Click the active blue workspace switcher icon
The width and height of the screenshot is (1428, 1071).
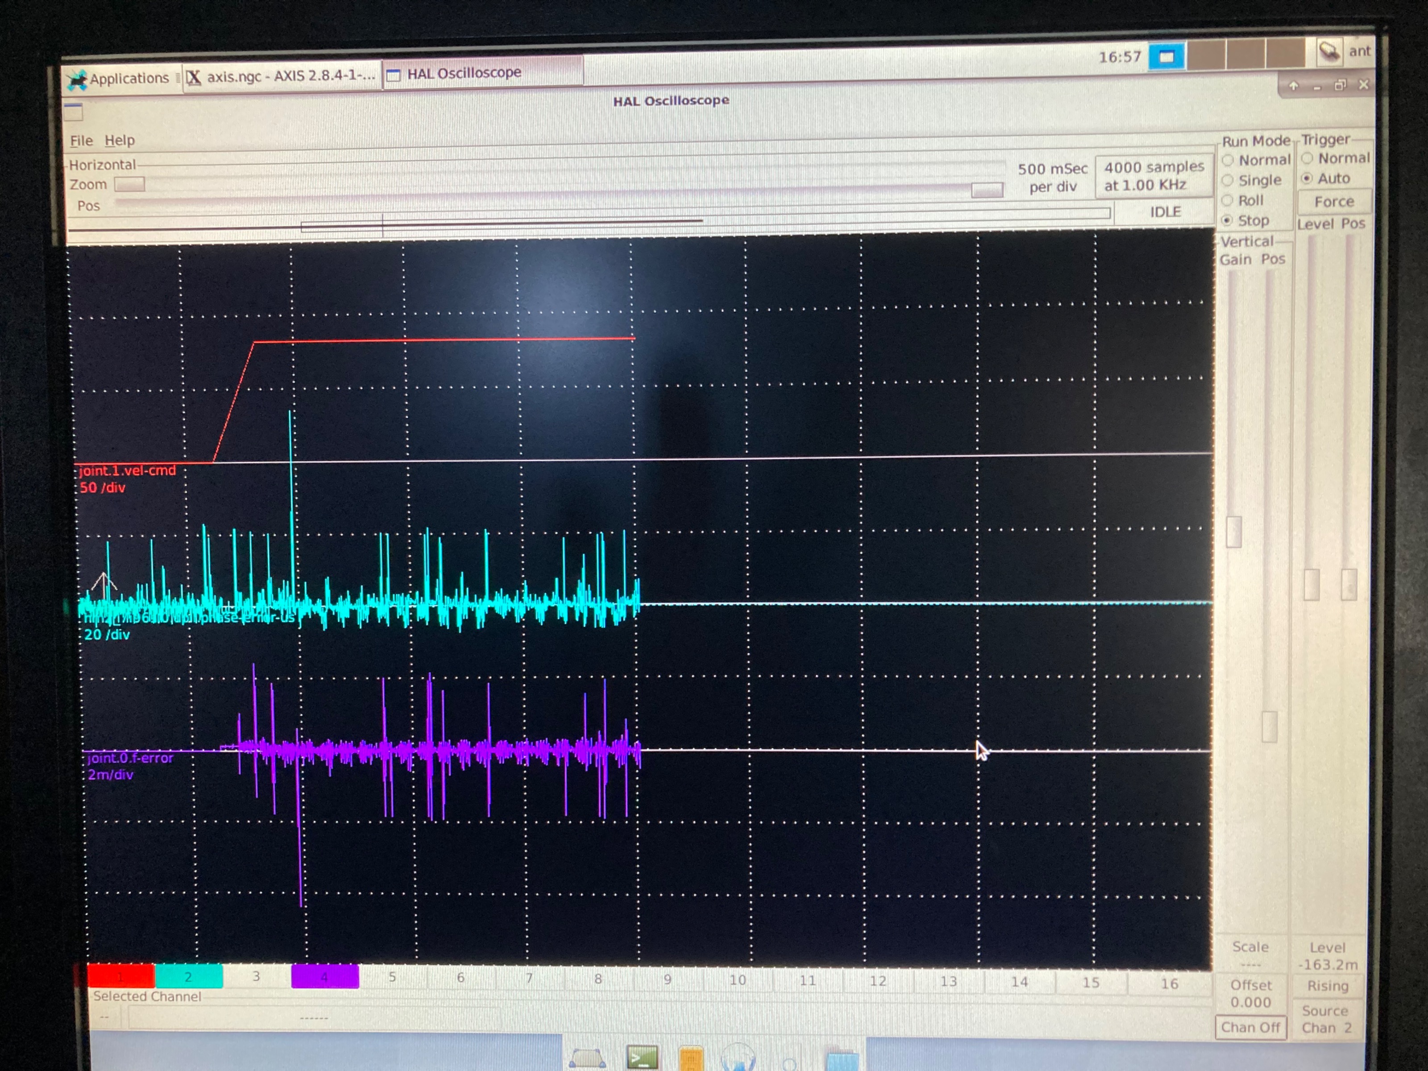1166,56
